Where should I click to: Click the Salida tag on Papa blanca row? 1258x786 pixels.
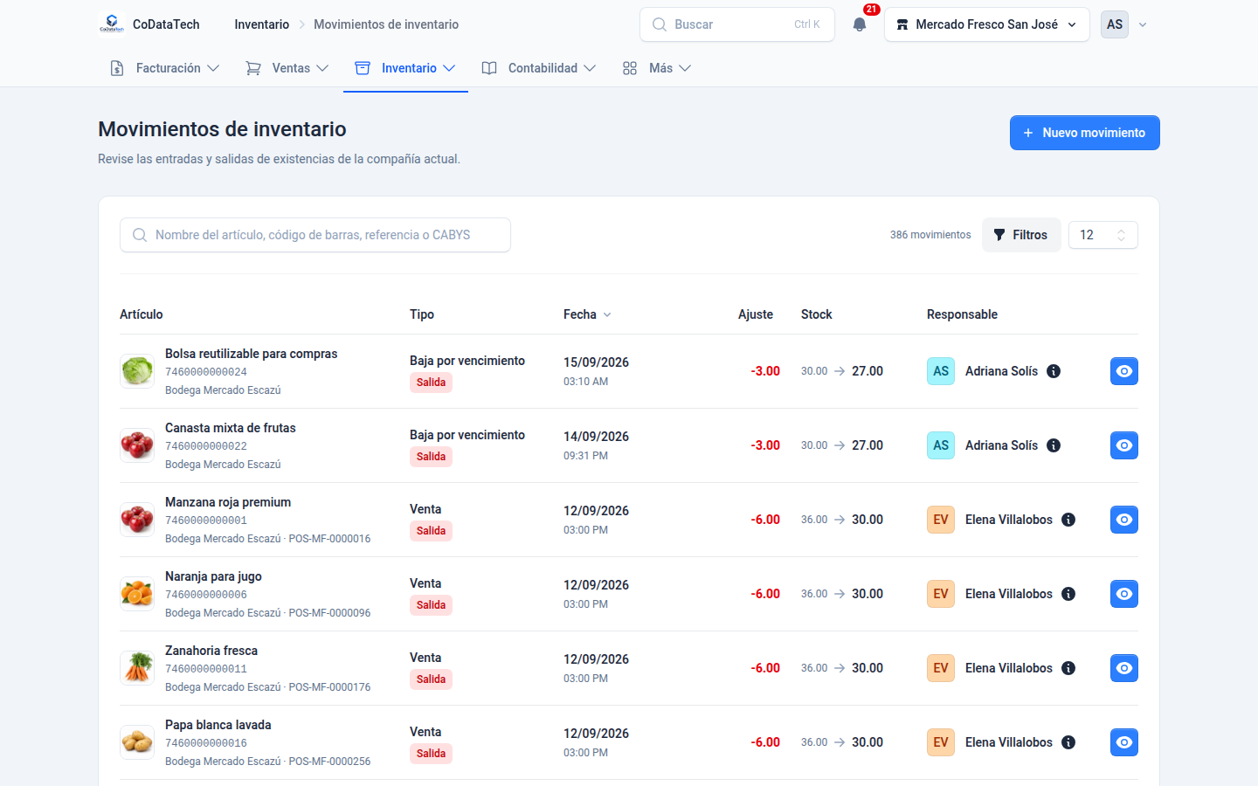click(x=431, y=754)
